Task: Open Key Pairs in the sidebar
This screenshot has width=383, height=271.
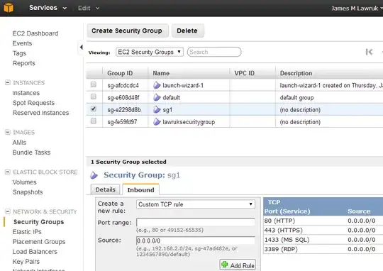Action: [26, 262]
